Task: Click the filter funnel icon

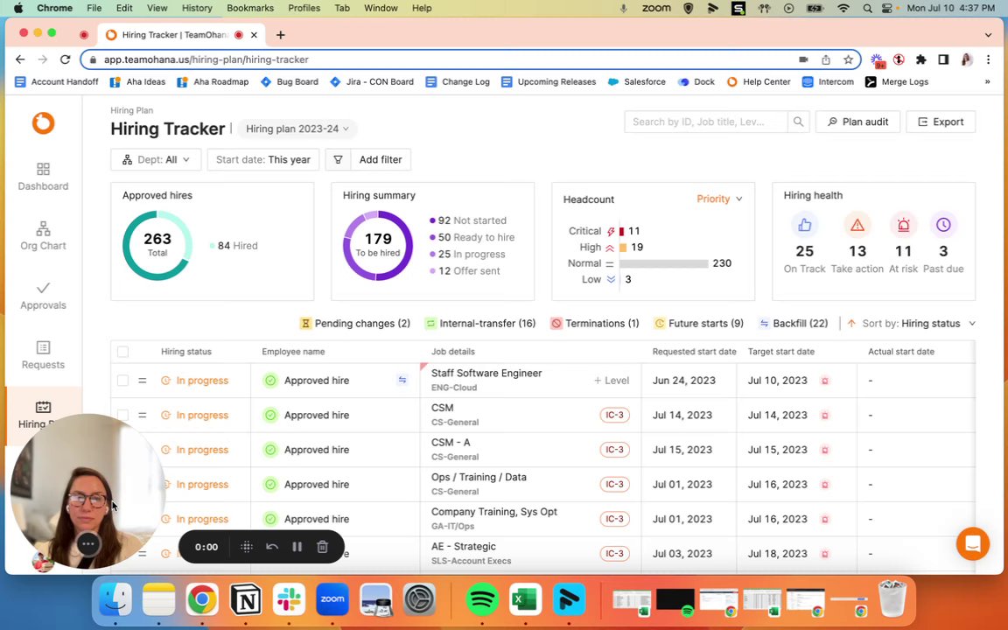Action: 338,159
